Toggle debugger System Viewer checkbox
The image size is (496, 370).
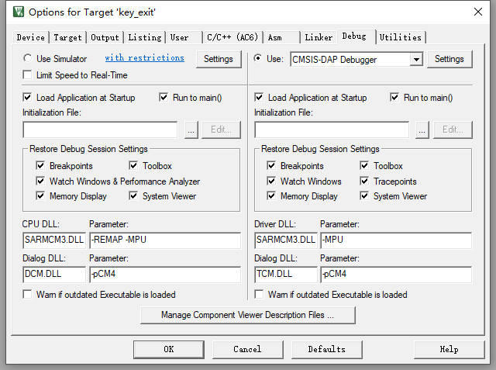(364, 195)
